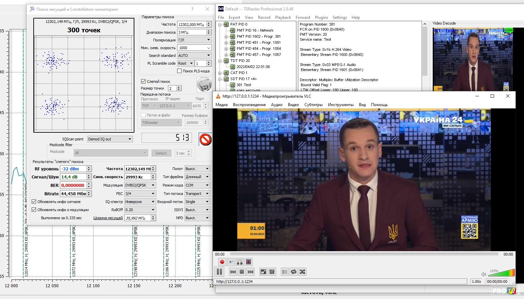Open VLC extended settings equalizer icon
The height and width of the screenshot is (299, 524).
(272, 272)
